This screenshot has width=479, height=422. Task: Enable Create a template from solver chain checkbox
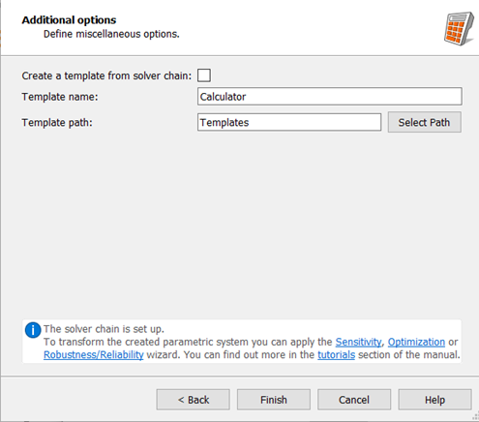(204, 75)
